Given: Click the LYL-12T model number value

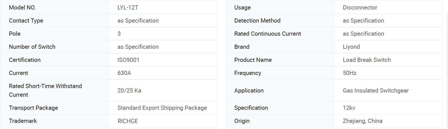Looking at the screenshot, I should coord(128,8).
